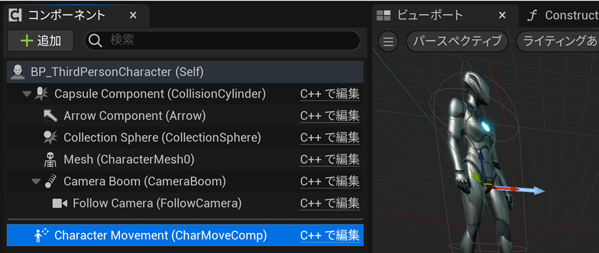Click the 追加 add component button

click(41, 41)
